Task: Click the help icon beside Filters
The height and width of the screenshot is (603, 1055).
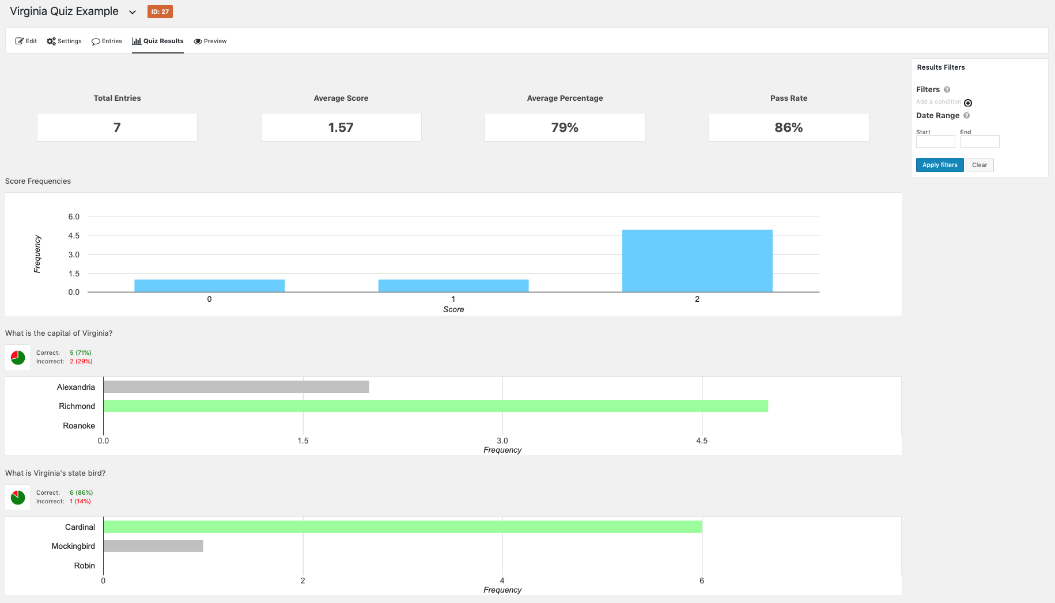Action: (947, 89)
